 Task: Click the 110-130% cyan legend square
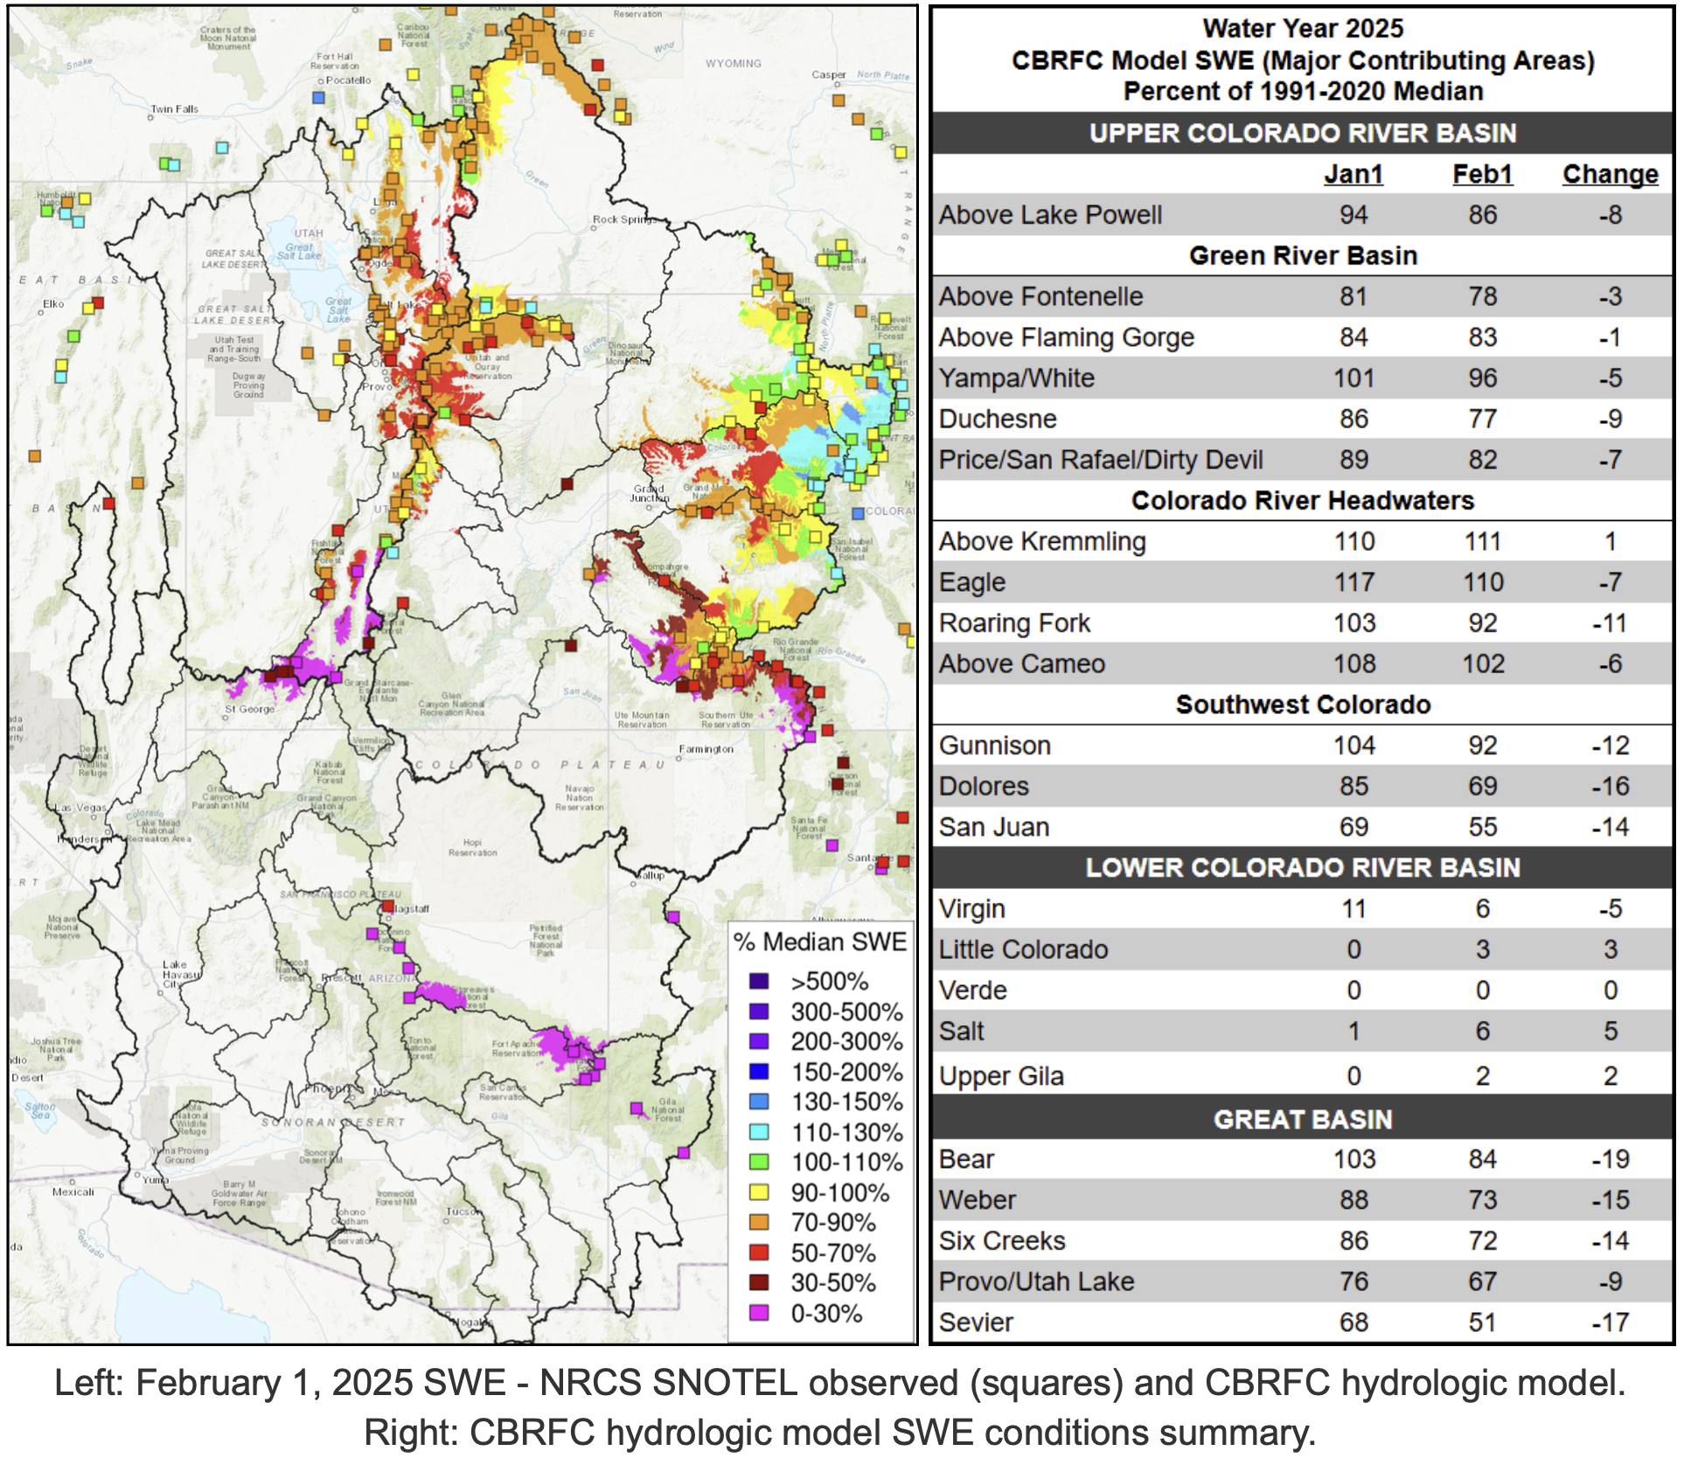(759, 1132)
